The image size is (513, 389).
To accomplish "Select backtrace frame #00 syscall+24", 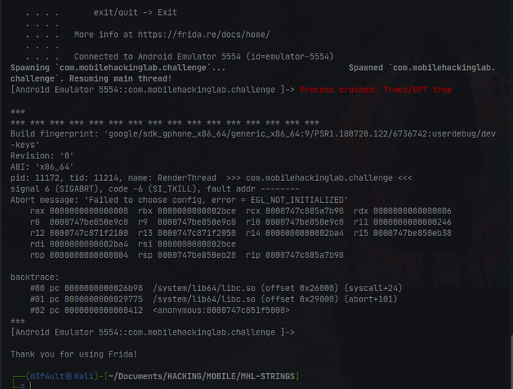I will point(216,288).
